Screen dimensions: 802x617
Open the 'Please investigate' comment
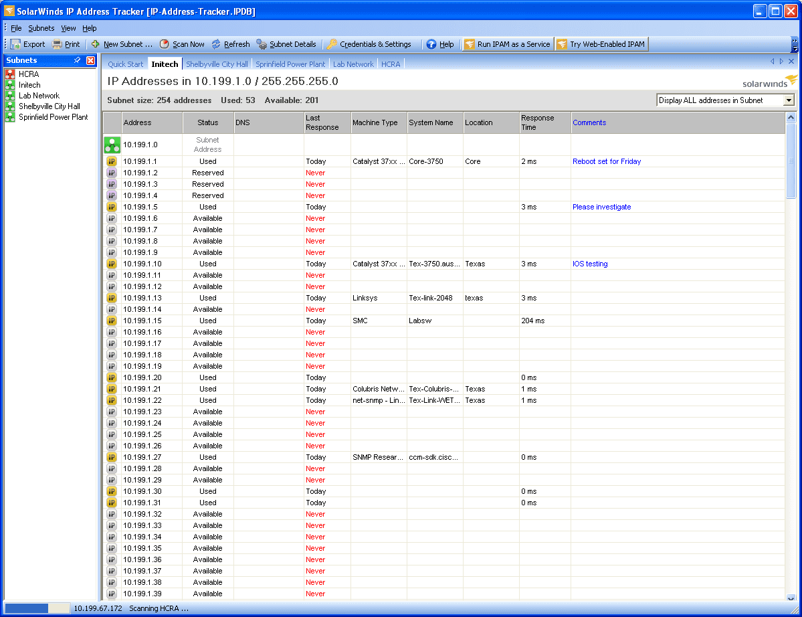click(601, 207)
